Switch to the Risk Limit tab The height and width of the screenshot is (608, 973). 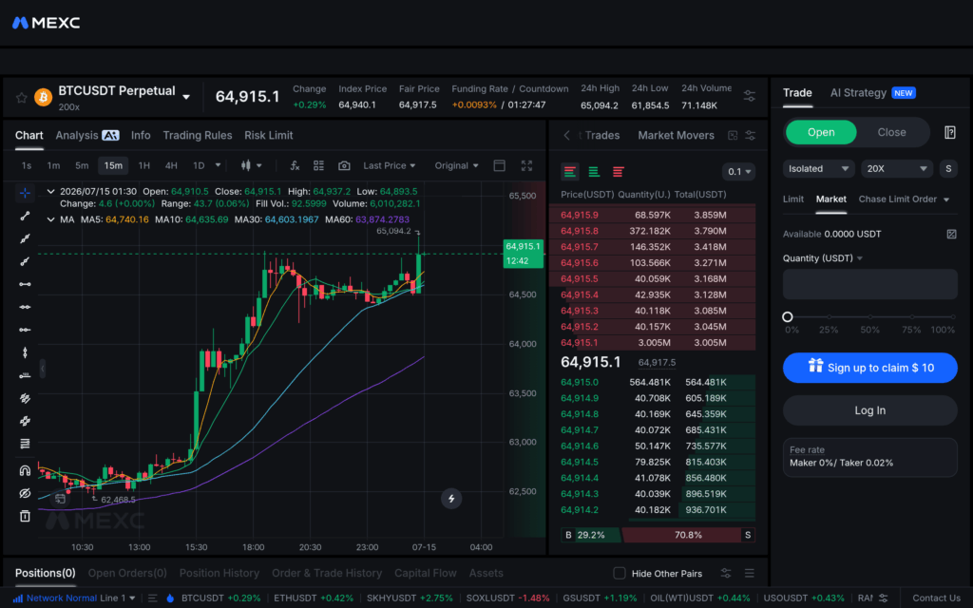tap(269, 135)
